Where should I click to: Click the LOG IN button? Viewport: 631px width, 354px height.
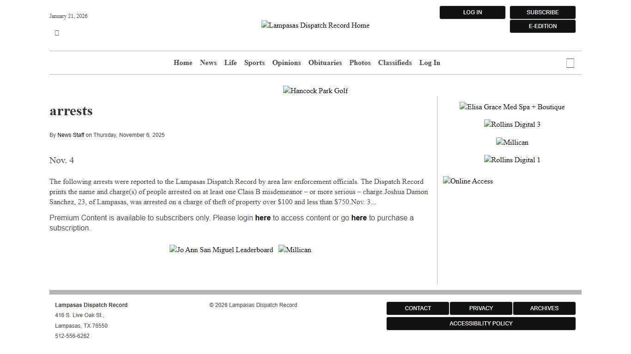[472, 12]
